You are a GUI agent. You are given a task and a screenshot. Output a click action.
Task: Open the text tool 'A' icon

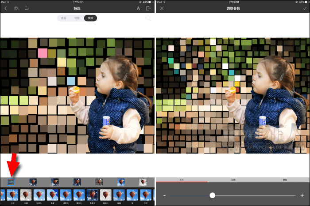tap(138, 8)
